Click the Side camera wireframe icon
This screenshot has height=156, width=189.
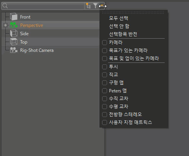coord(14,33)
